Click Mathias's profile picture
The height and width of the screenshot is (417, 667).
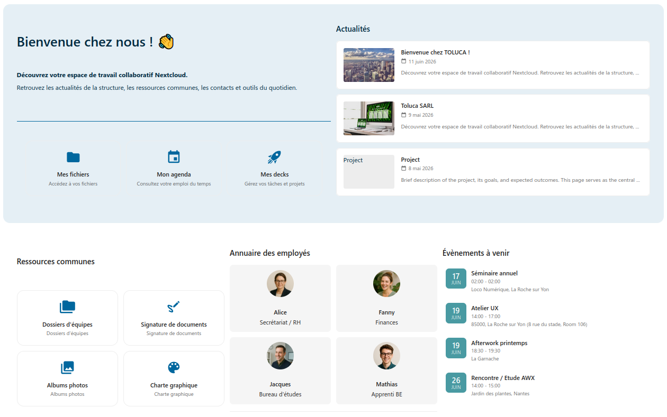pyautogui.click(x=386, y=356)
